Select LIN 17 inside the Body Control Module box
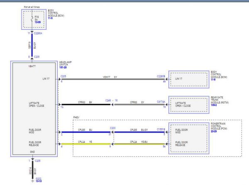249x185 pixels. click(179, 79)
